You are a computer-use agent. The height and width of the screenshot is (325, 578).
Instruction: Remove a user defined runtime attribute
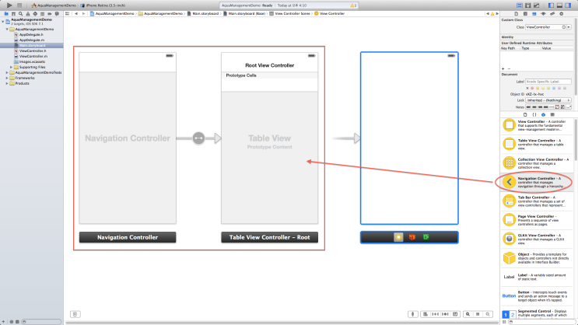[509, 69]
